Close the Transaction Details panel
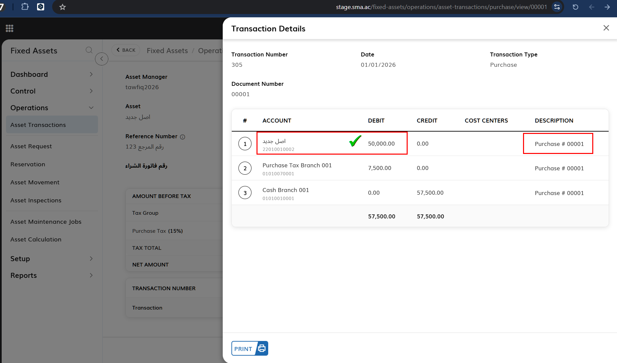Viewport: 617px width, 363px height. pos(606,28)
